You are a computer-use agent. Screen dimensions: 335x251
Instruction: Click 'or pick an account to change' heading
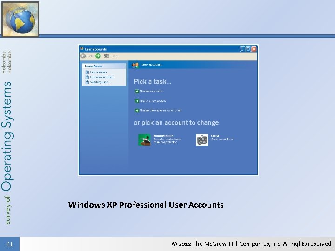176,123
